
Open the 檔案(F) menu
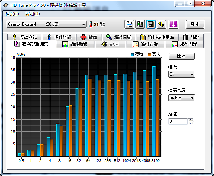[12, 14]
